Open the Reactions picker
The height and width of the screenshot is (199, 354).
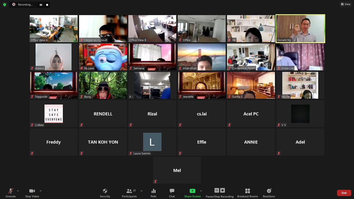pyautogui.click(x=269, y=193)
